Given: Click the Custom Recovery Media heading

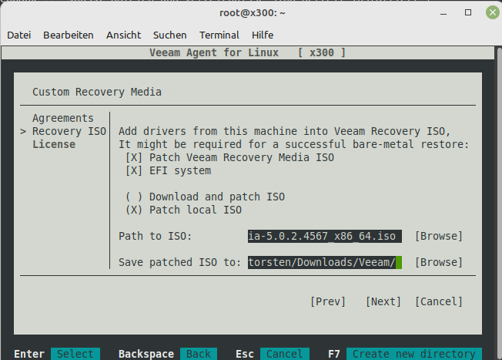Looking at the screenshot, I should tap(97, 92).
